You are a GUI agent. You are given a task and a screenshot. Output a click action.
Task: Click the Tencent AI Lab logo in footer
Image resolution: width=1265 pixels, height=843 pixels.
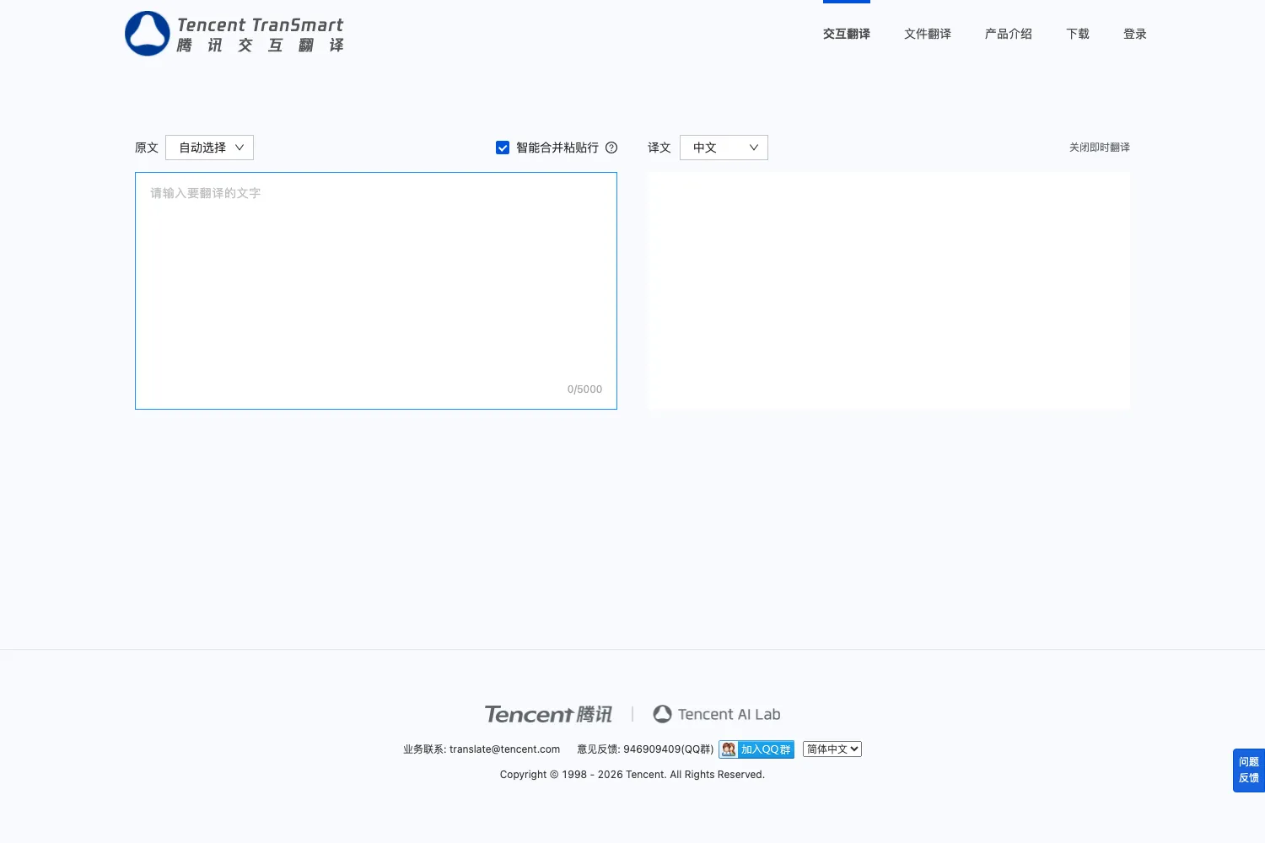717,714
